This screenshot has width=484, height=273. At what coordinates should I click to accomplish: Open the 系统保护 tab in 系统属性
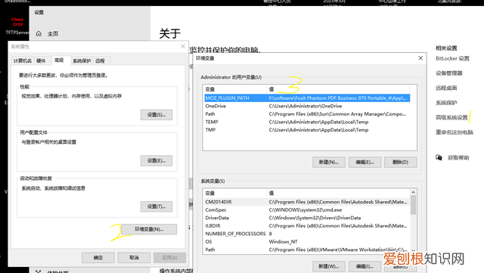coord(82,60)
